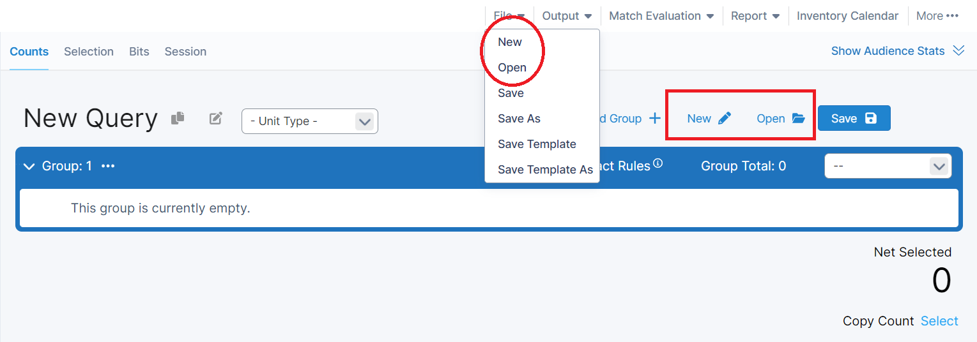Screen dimensions: 977x342
Task: Click the copy icon beside New Query
Action: [x=178, y=118]
